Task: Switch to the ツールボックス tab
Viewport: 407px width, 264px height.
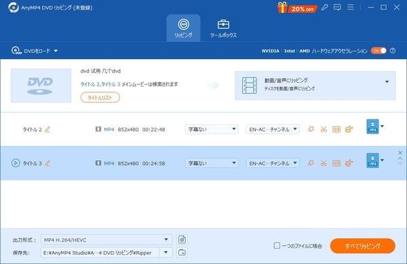Action: tap(223, 28)
